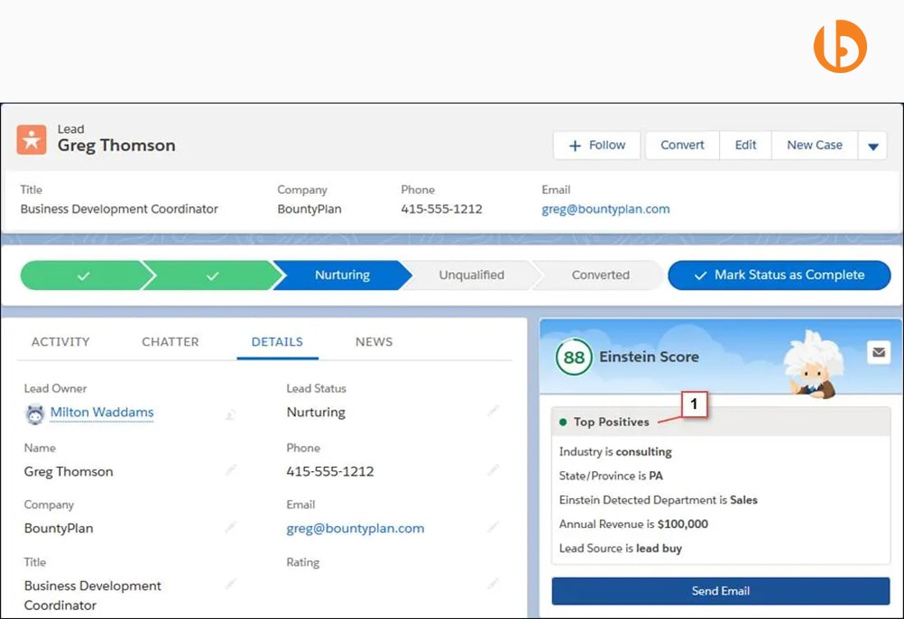Click pencil icon beside Rating field
This screenshot has width=904, height=619.
493,584
